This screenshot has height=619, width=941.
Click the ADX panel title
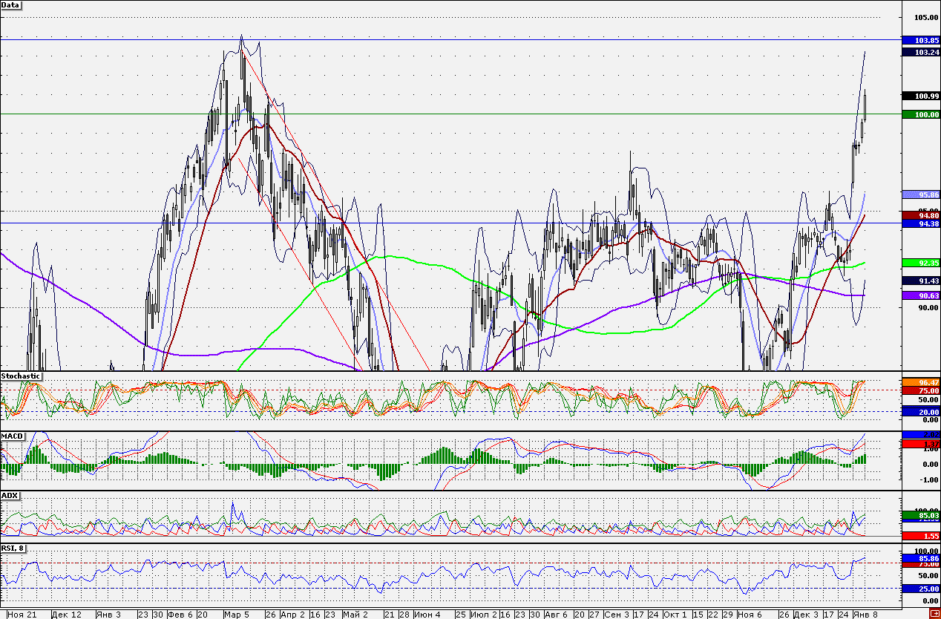click(10, 495)
